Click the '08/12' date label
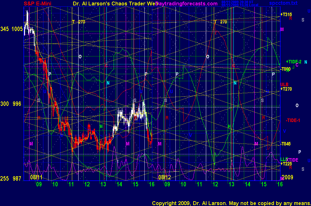This screenshot has width=311, height=206. [164, 177]
